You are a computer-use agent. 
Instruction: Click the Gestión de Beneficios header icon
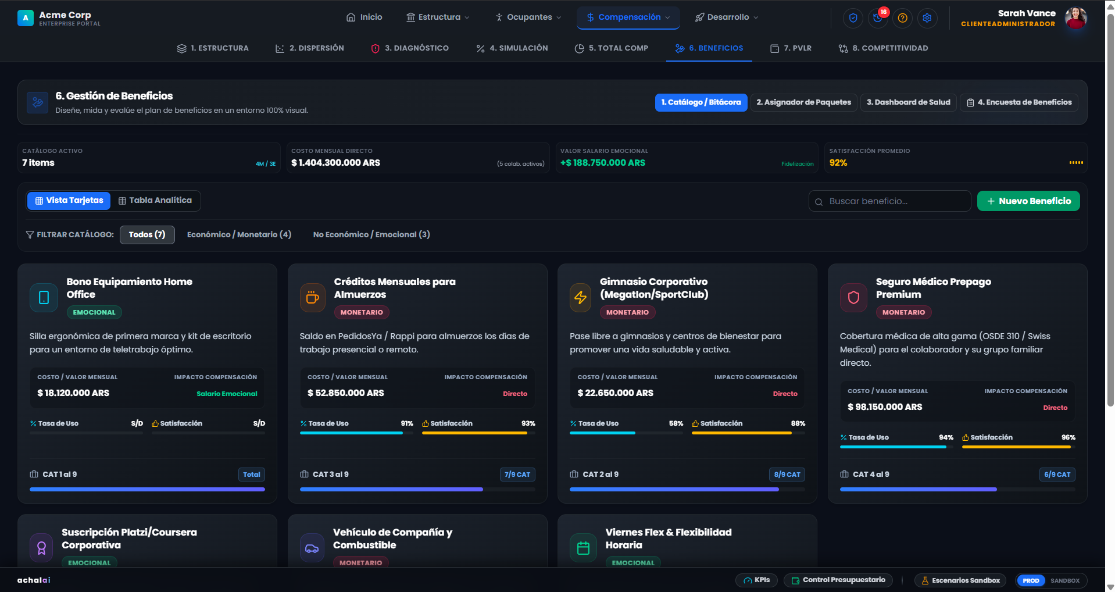[x=38, y=102]
